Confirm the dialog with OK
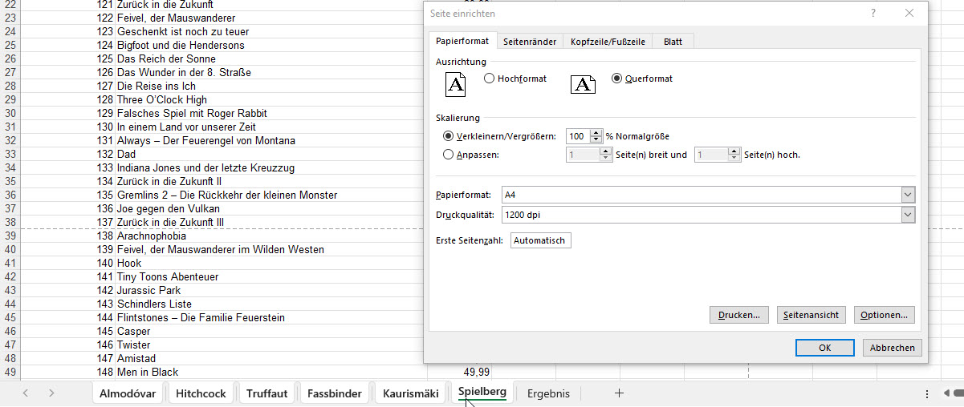Screen dimensions: 964x407 pyautogui.click(x=824, y=348)
